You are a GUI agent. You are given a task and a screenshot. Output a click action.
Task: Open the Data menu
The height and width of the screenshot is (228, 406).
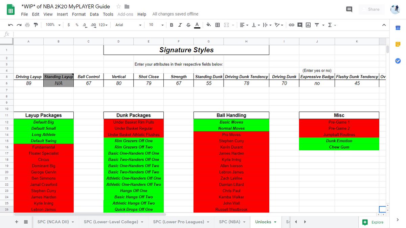coord(94,14)
